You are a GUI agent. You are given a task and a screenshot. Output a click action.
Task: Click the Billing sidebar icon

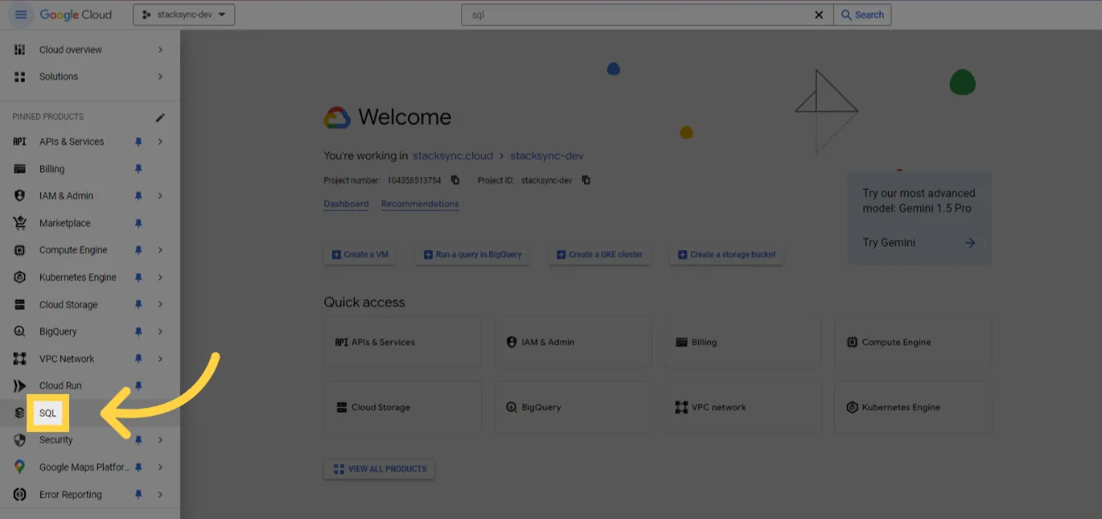pyautogui.click(x=20, y=169)
